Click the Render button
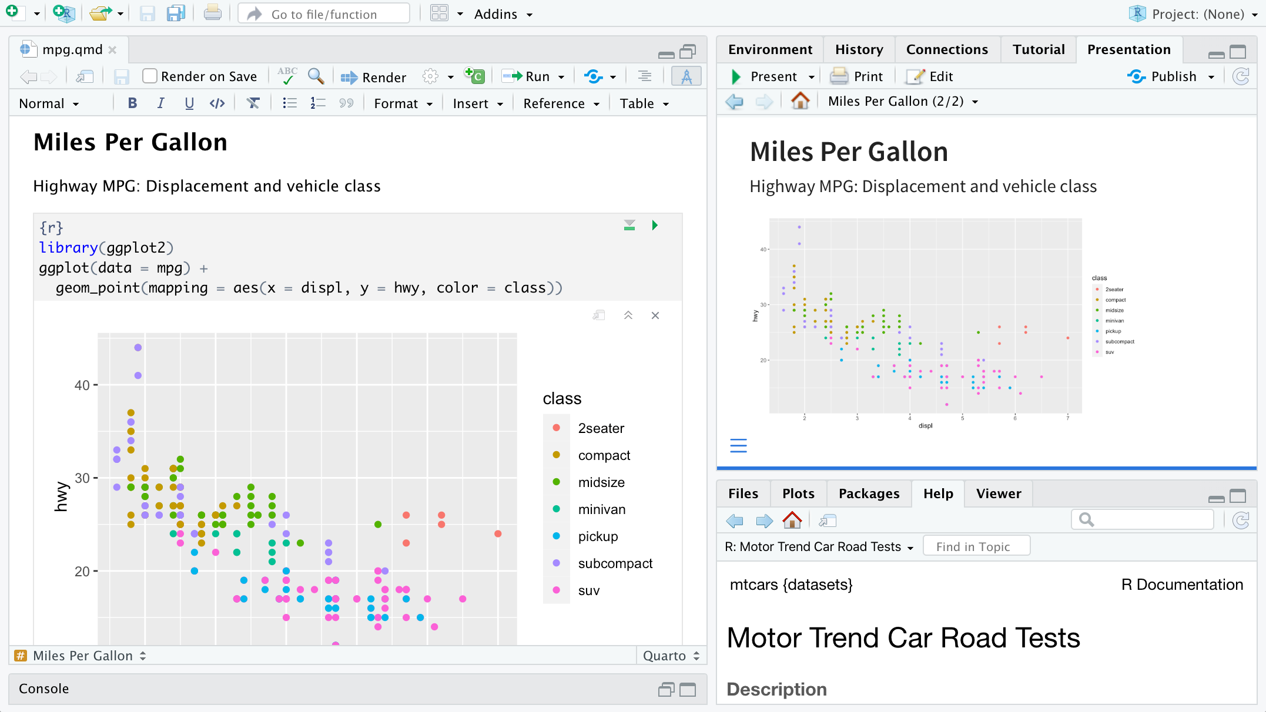This screenshot has height=712, width=1266. coord(374,77)
